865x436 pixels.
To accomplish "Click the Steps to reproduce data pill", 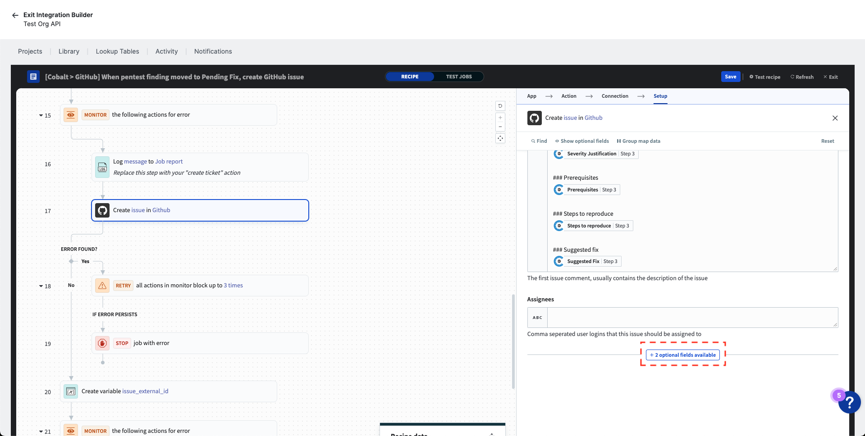I will 593,226.
